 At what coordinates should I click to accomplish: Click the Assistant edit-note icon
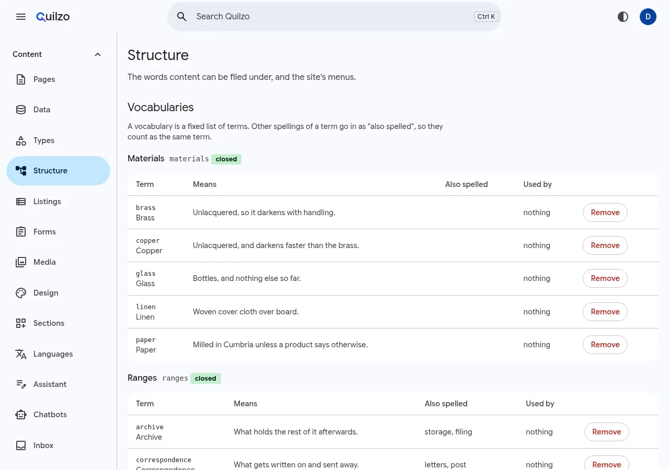point(21,384)
